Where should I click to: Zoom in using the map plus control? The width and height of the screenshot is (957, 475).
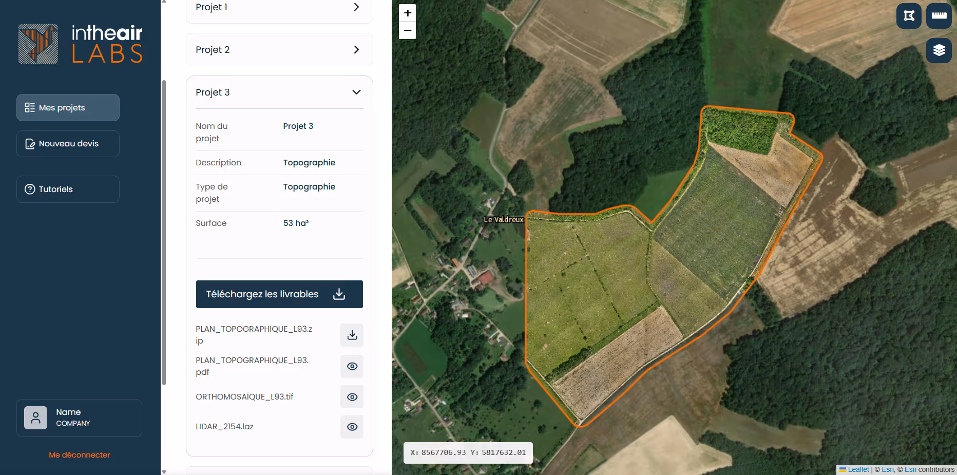pyautogui.click(x=407, y=12)
